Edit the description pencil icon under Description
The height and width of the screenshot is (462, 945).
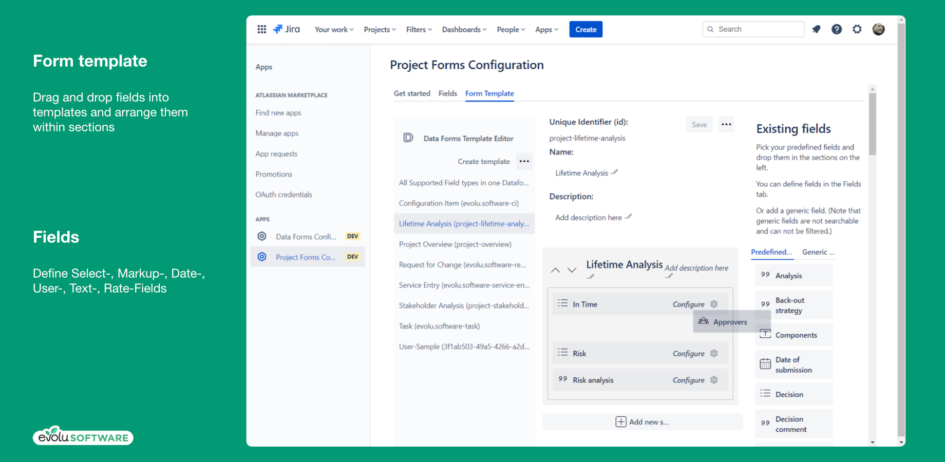coord(628,217)
